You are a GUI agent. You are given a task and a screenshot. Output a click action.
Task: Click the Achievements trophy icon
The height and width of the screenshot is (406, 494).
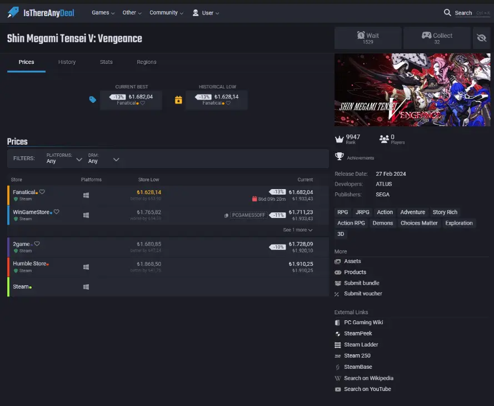point(340,156)
